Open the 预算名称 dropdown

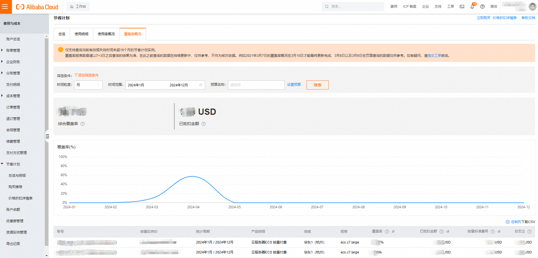(x=256, y=85)
